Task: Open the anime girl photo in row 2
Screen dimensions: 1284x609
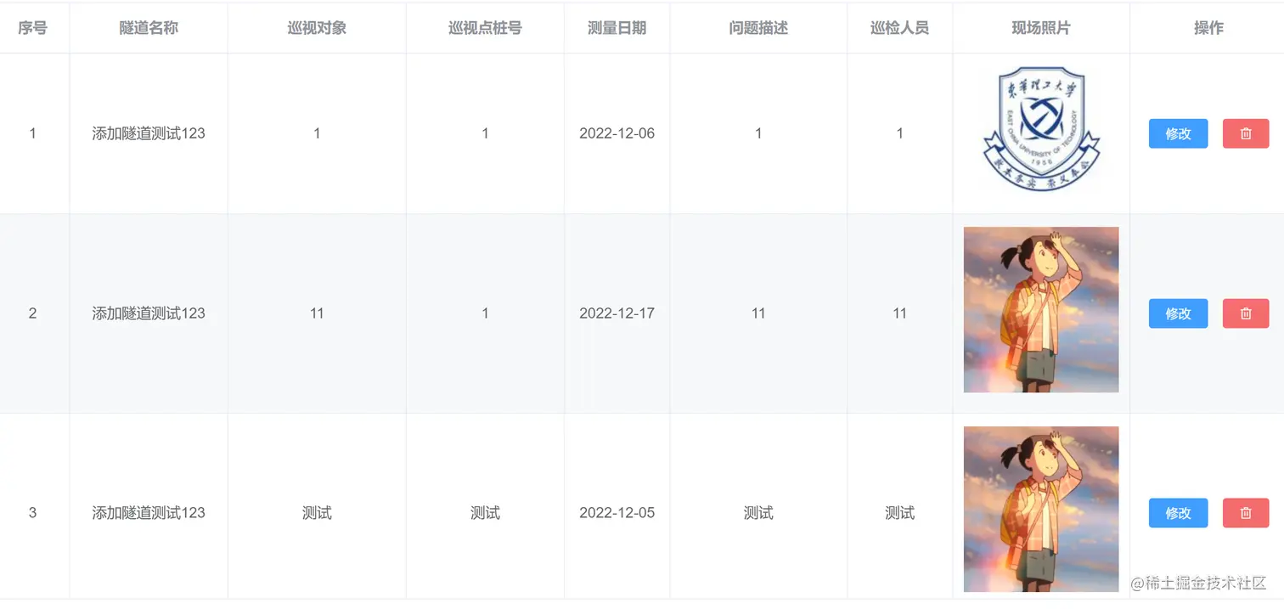Action: click(1041, 310)
